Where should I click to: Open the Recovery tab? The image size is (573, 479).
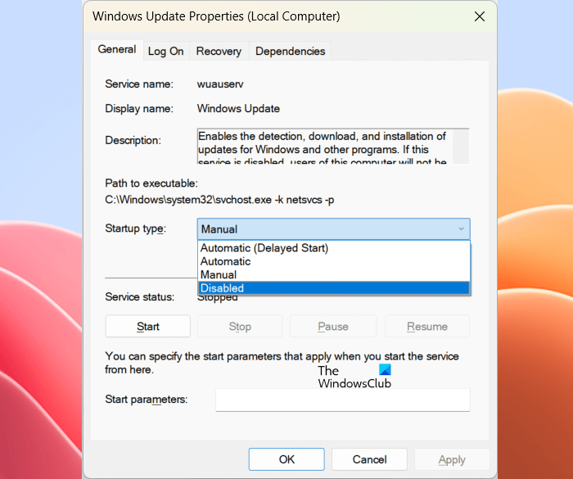pos(219,52)
